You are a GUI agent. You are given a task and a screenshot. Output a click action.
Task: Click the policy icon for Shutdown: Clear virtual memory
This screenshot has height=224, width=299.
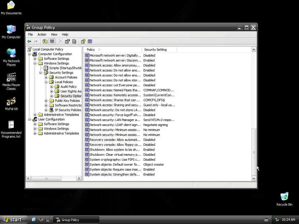[87, 155]
